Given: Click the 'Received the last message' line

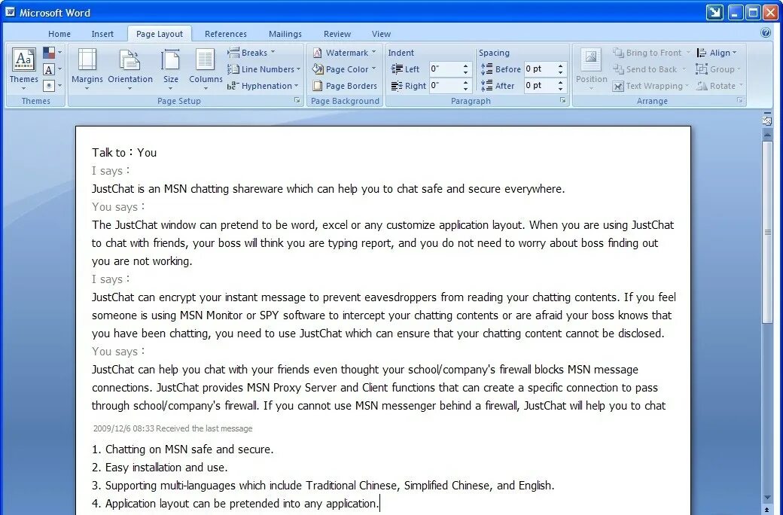Looking at the screenshot, I should pos(172,428).
